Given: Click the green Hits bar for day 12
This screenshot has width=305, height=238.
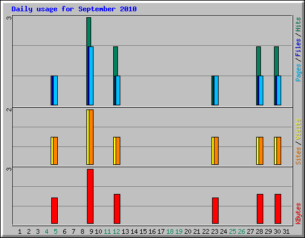Looking at the screenshot, I should click(x=116, y=61).
